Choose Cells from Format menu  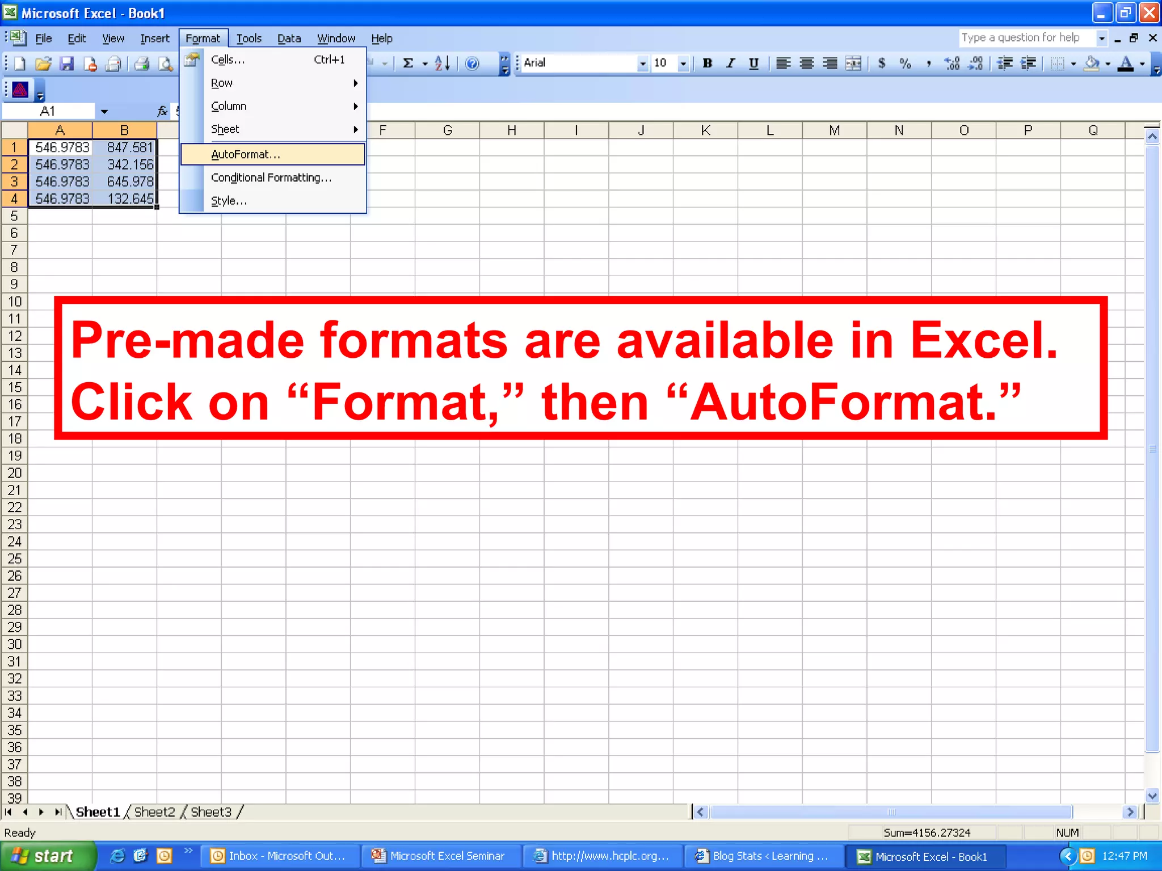pyautogui.click(x=272, y=60)
